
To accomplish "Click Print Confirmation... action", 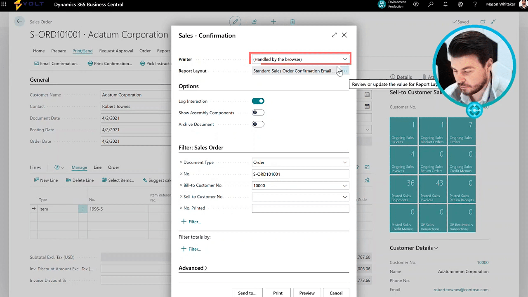I will click(110, 64).
